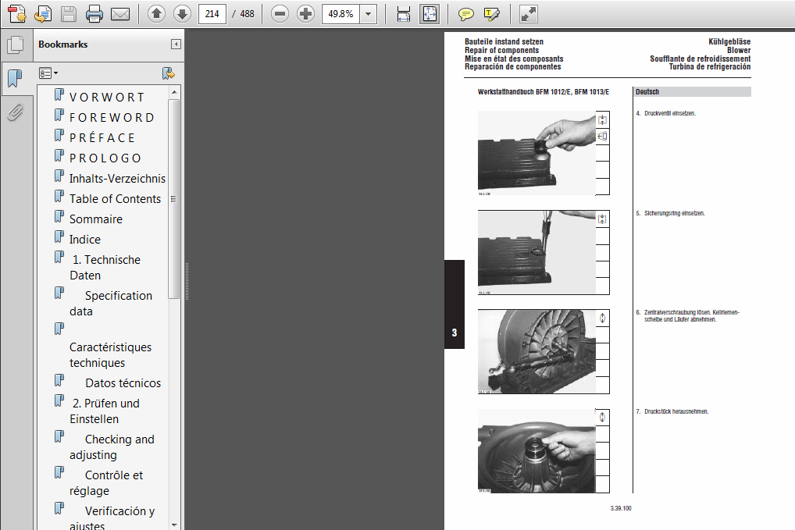Image resolution: width=795 pixels, height=530 pixels.
Task: Click the zoom percentage field 49.8%
Action: [x=340, y=14]
